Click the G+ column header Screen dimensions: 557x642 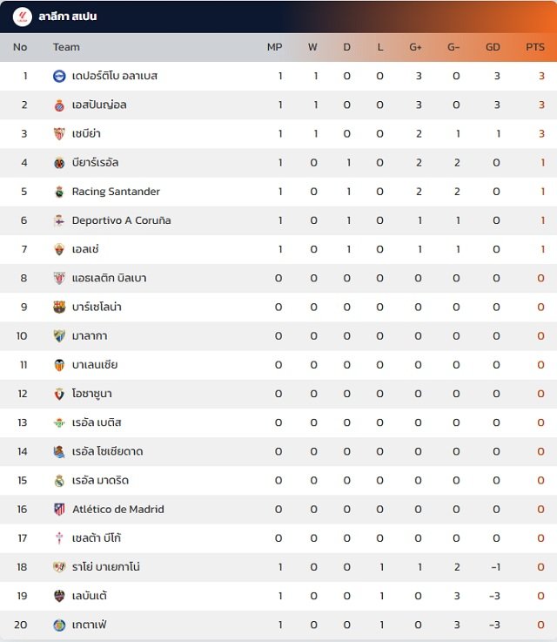(x=415, y=47)
